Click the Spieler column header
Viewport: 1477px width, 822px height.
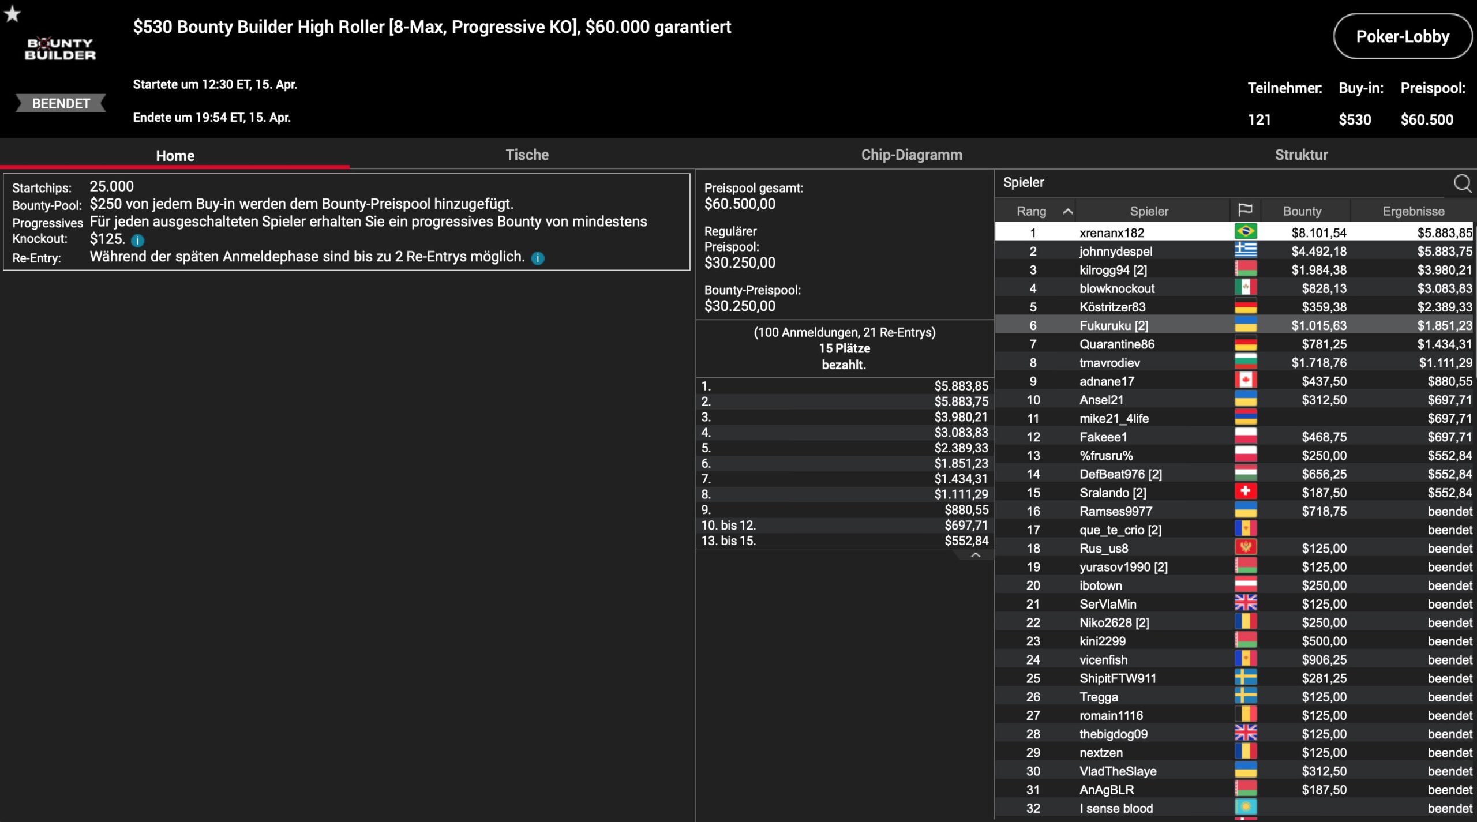tap(1148, 211)
